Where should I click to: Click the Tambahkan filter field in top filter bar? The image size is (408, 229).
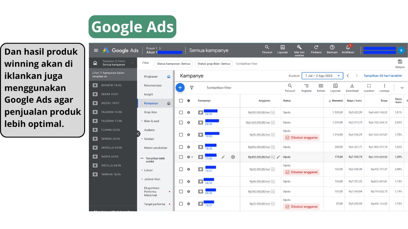pos(246,64)
